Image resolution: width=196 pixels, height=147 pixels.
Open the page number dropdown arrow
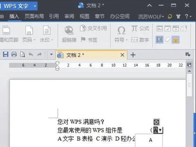point(34,40)
